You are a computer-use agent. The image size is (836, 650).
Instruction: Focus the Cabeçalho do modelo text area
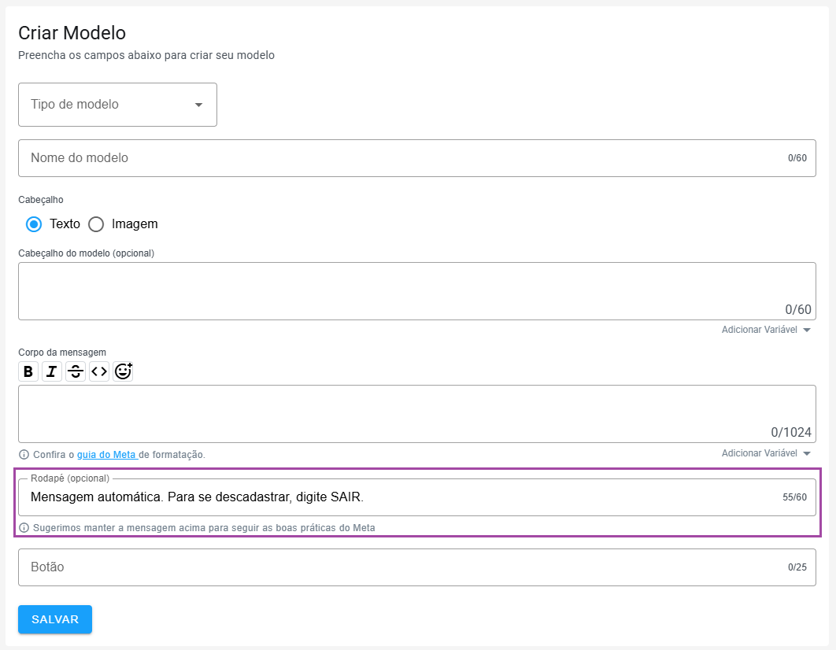tap(417, 291)
